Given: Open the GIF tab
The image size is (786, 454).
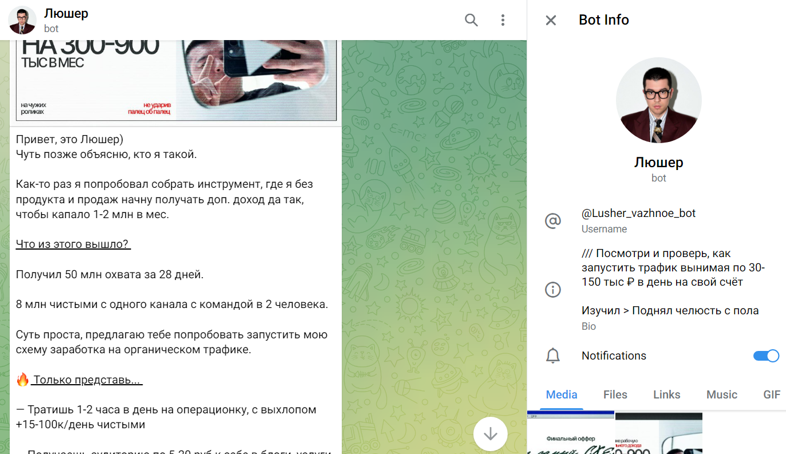Looking at the screenshot, I should point(772,394).
